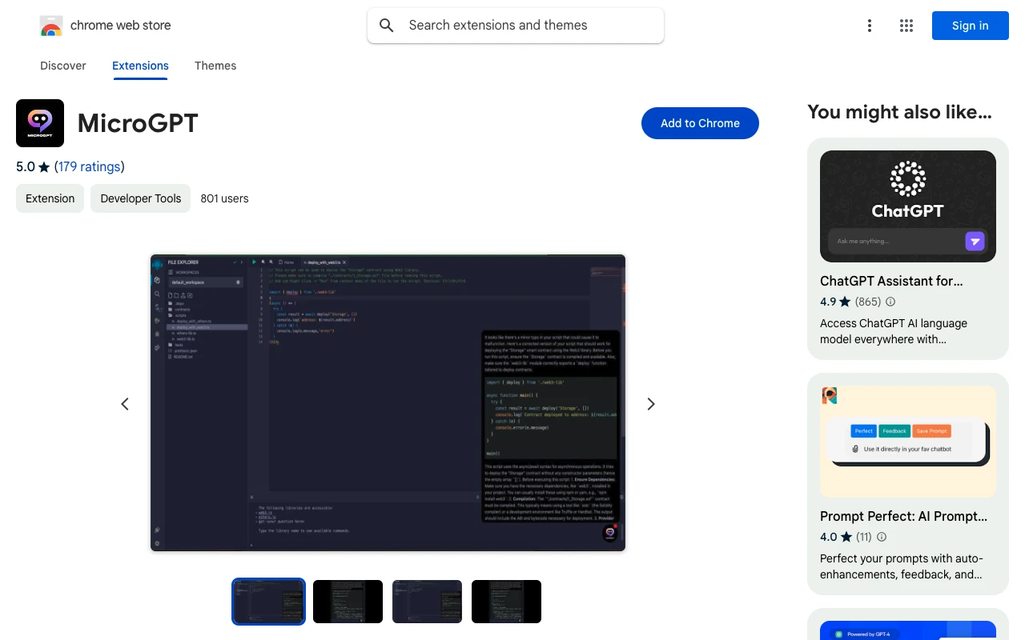
Task: Click the Chrome Web Store logo
Action: (51, 26)
